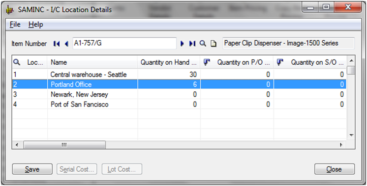Click the horizontal scrollbar thumb

[64, 145]
